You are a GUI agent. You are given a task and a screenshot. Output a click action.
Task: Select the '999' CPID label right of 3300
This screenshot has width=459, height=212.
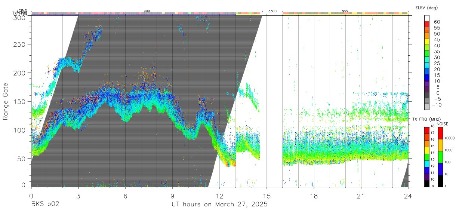[345, 11]
